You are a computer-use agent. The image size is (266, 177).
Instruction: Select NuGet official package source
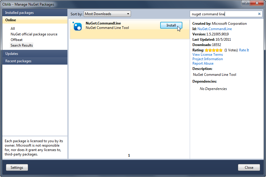click(34, 34)
